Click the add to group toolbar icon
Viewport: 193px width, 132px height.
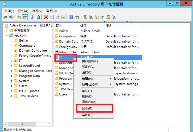tap(114, 17)
